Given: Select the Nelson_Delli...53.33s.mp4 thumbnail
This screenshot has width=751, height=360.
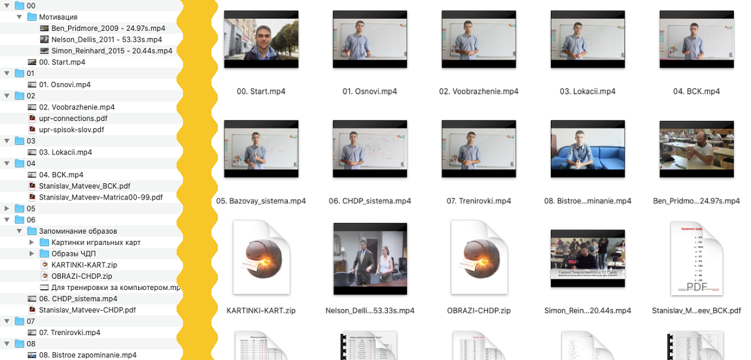Looking at the screenshot, I should click(x=370, y=259).
